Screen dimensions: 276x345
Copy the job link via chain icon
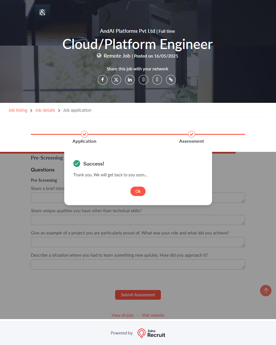171,80
